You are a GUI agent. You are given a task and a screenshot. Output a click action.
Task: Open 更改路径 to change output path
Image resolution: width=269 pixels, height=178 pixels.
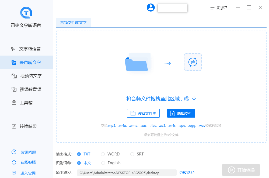tap(187, 172)
